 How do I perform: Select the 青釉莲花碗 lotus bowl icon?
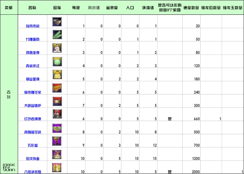click(57, 128)
